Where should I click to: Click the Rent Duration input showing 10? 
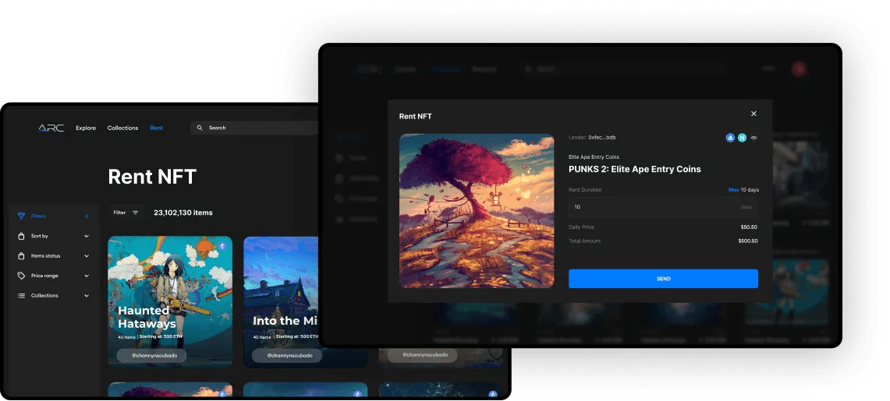(x=663, y=207)
